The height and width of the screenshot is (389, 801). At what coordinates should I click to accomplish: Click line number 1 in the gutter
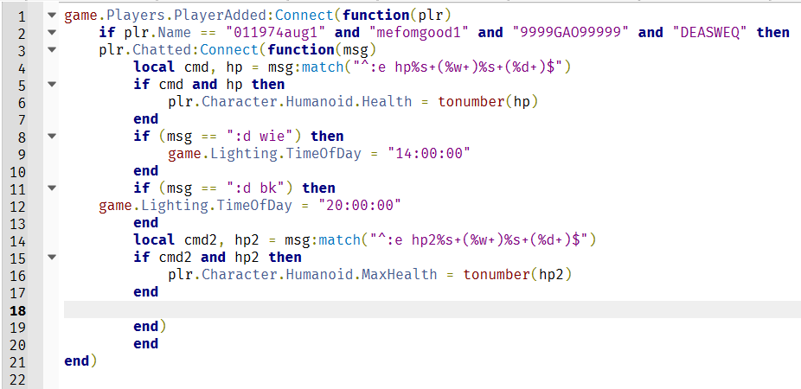point(22,16)
